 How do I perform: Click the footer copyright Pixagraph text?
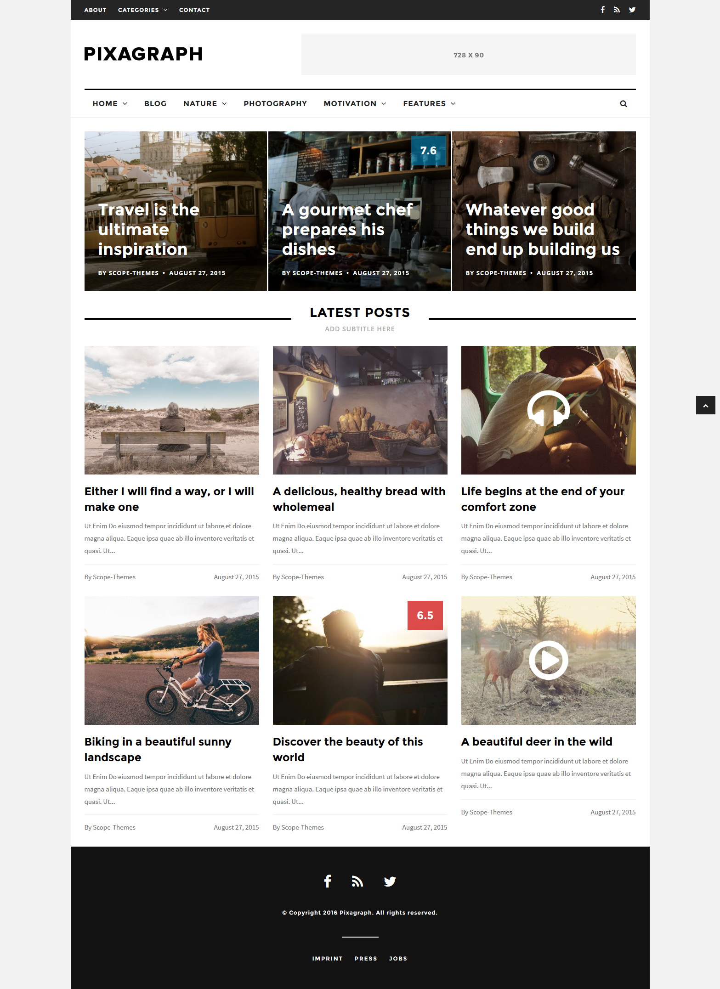pos(360,913)
